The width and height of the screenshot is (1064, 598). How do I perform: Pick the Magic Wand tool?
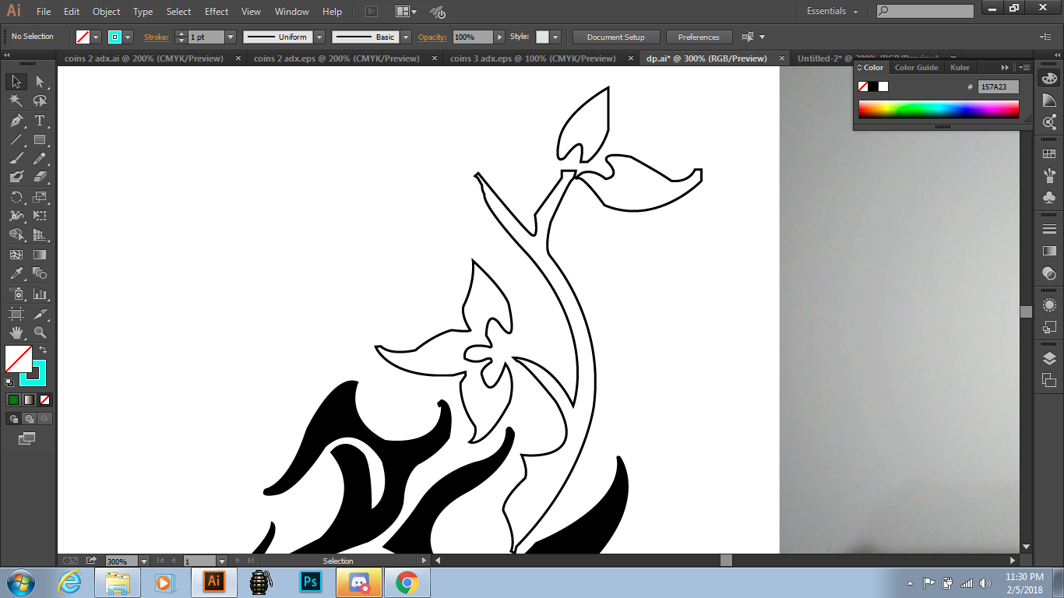click(16, 101)
